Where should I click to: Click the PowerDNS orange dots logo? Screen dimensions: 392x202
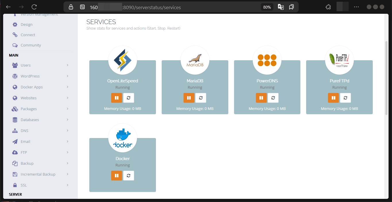pos(267,60)
